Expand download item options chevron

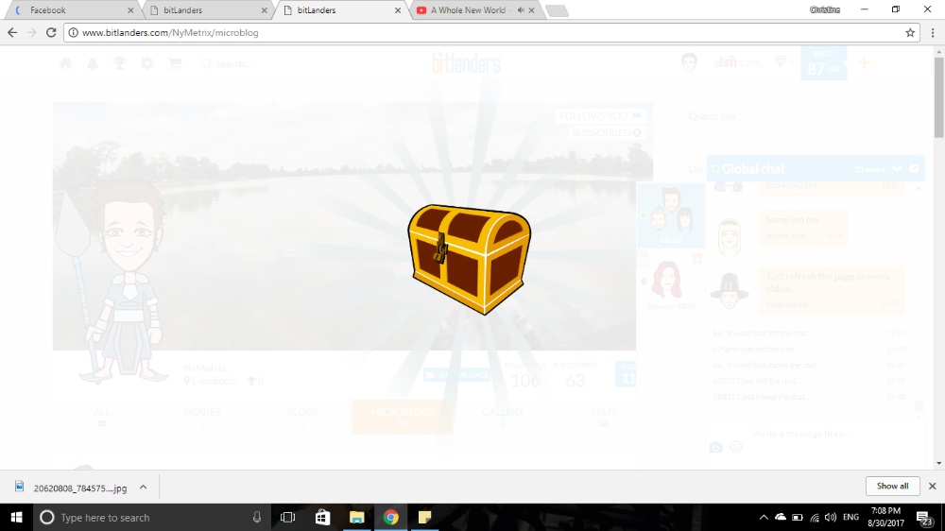[x=143, y=487]
